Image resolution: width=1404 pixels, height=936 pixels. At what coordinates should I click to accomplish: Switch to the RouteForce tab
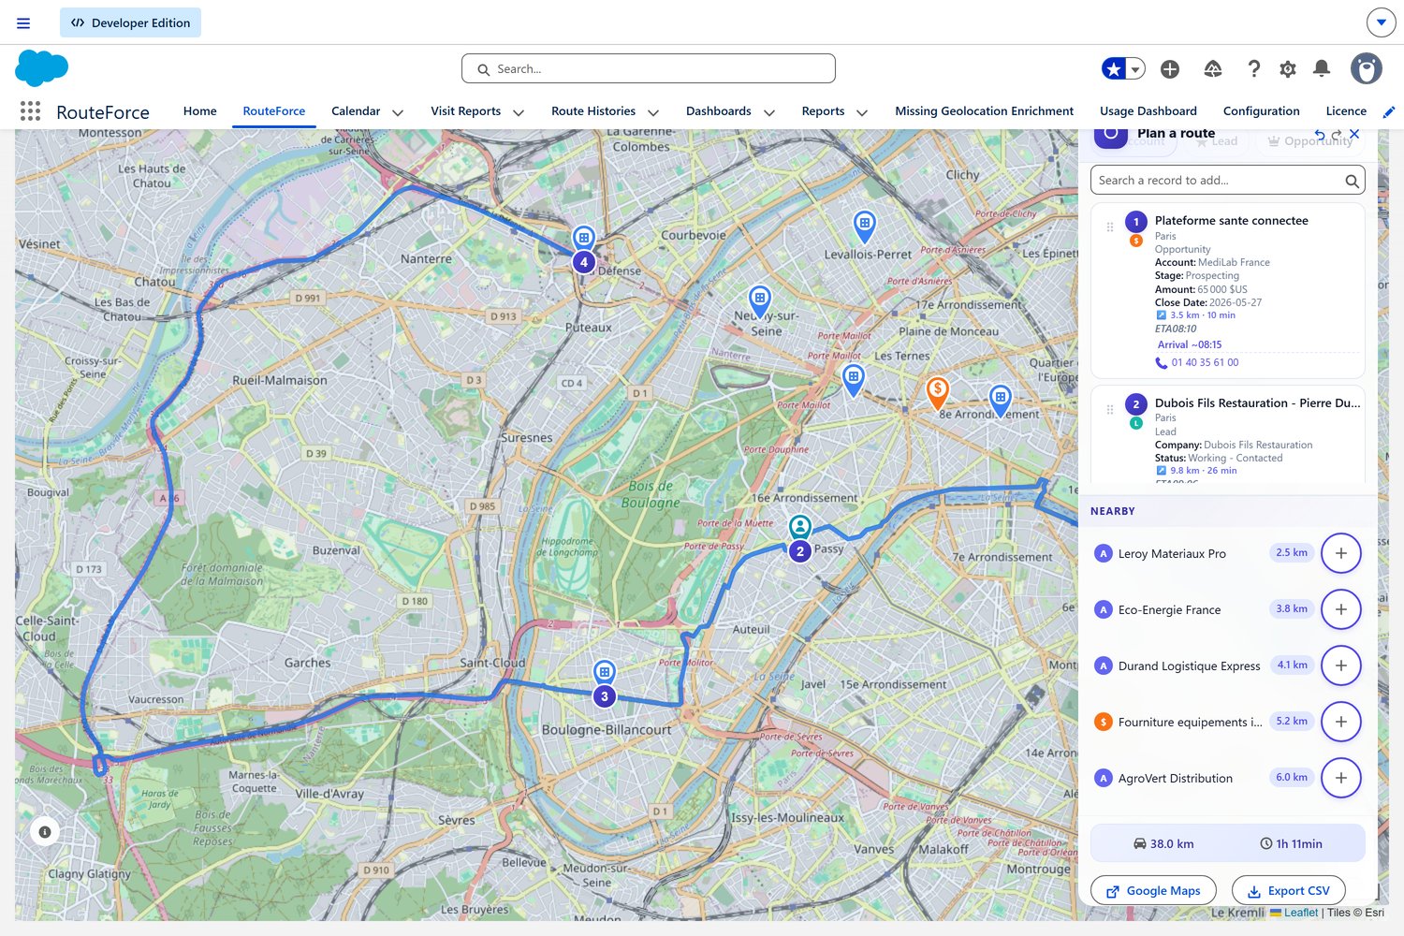coord(273,110)
